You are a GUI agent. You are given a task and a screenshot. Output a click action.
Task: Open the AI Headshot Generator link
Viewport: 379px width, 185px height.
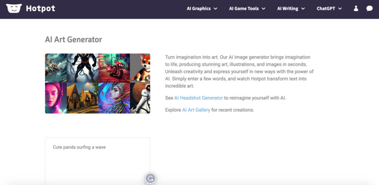198,98
